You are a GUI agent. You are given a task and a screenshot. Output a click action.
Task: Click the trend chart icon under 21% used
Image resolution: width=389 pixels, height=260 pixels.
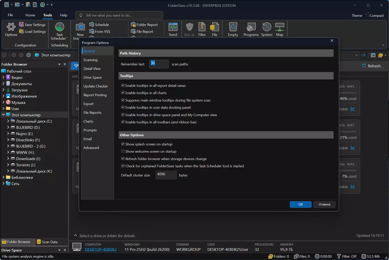coord(353,148)
